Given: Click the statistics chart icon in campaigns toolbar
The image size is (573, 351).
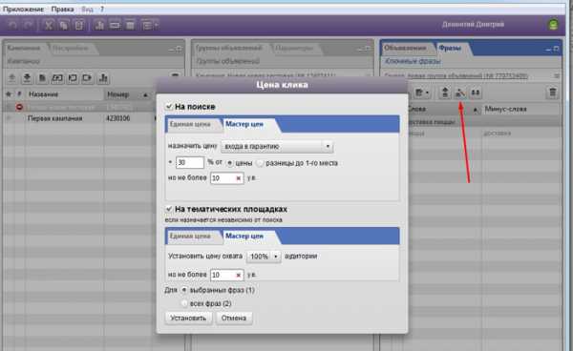Looking at the screenshot, I should (x=103, y=77).
